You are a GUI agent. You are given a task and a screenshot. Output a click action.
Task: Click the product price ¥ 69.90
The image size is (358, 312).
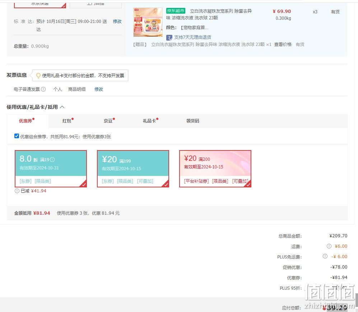[282, 11]
